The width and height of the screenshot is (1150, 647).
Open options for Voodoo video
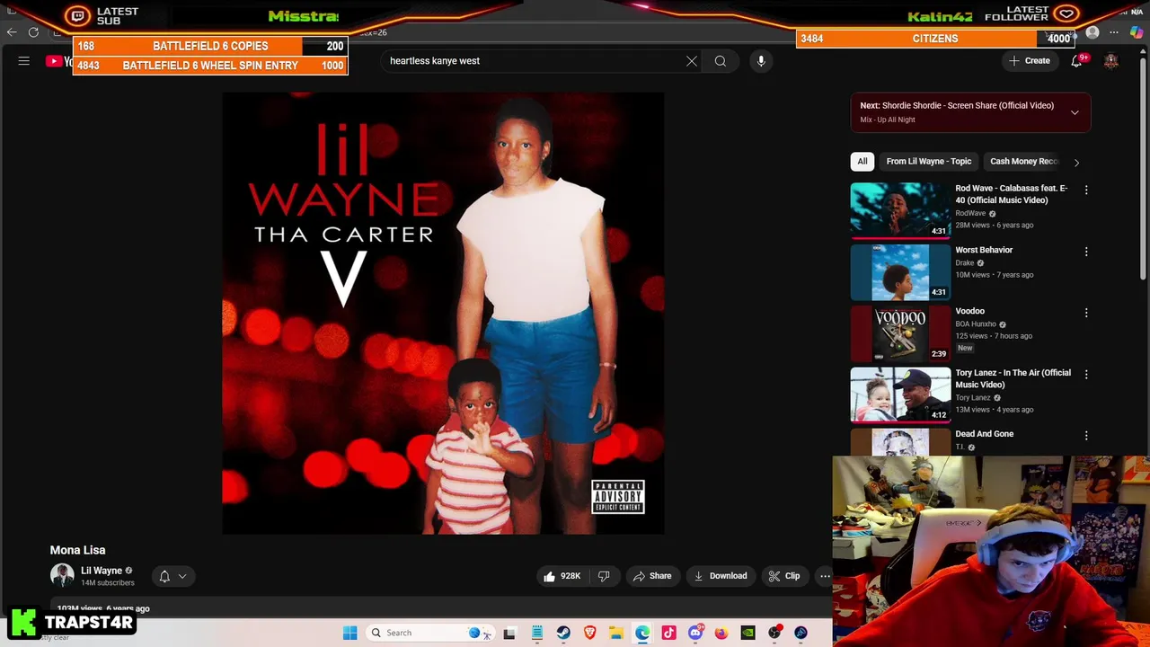point(1086,313)
